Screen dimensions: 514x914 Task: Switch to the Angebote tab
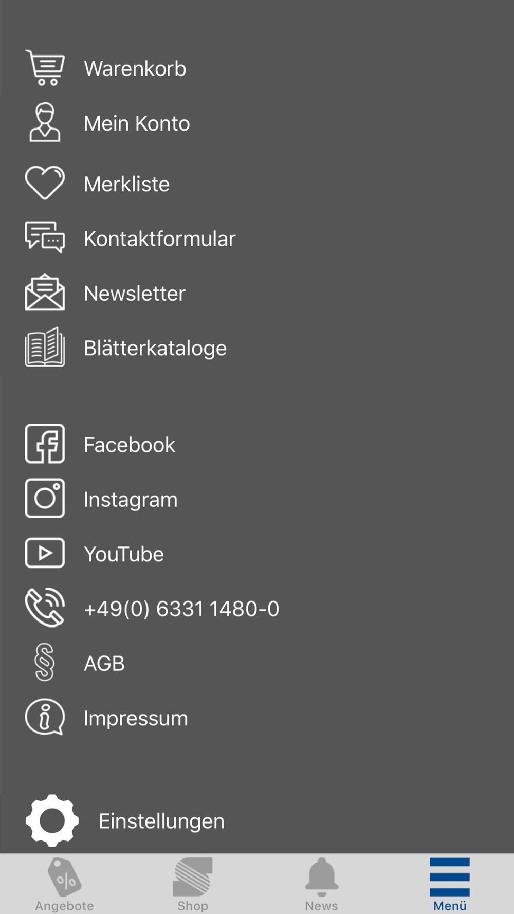(64, 884)
